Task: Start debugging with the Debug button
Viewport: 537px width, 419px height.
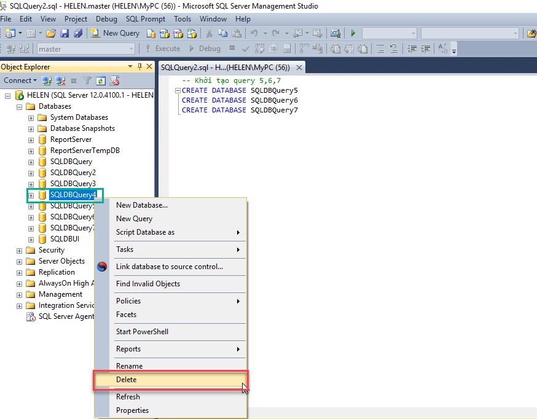Action: point(209,49)
